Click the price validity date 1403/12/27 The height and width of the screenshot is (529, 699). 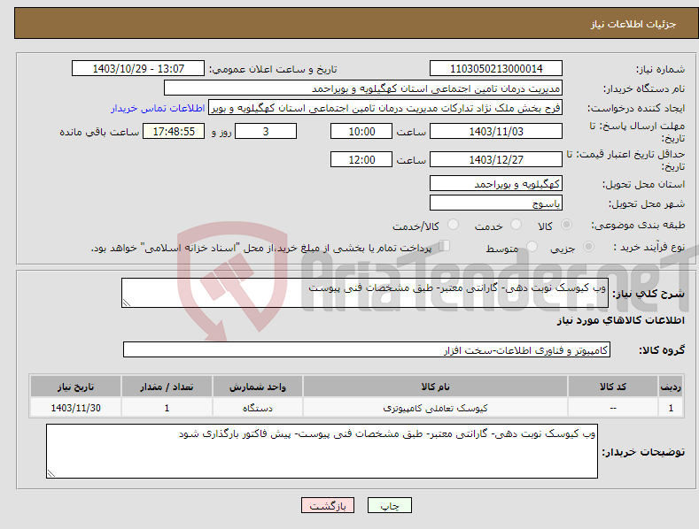(x=496, y=159)
